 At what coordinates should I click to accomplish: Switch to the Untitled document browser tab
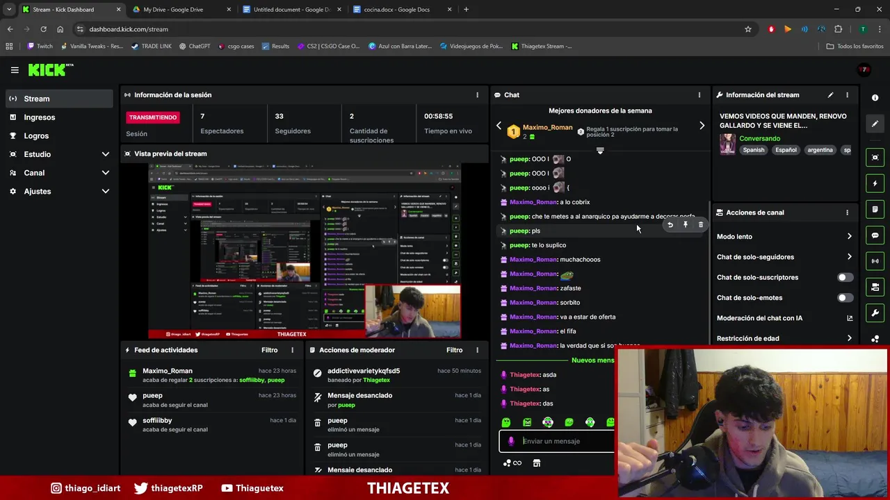(292, 10)
